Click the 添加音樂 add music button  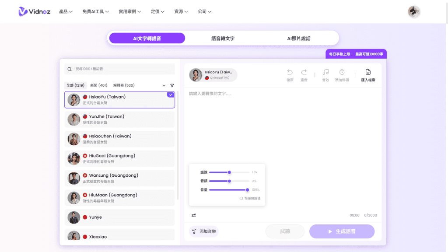tap(204, 231)
